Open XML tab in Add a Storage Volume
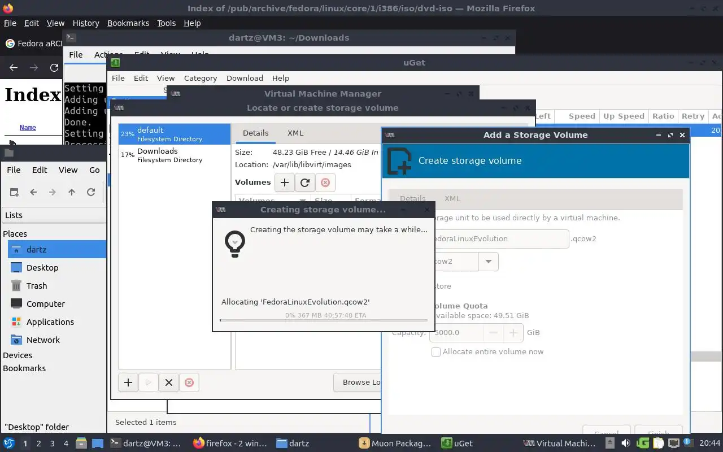The height and width of the screenshot is (452, 723). click(452, 198)
